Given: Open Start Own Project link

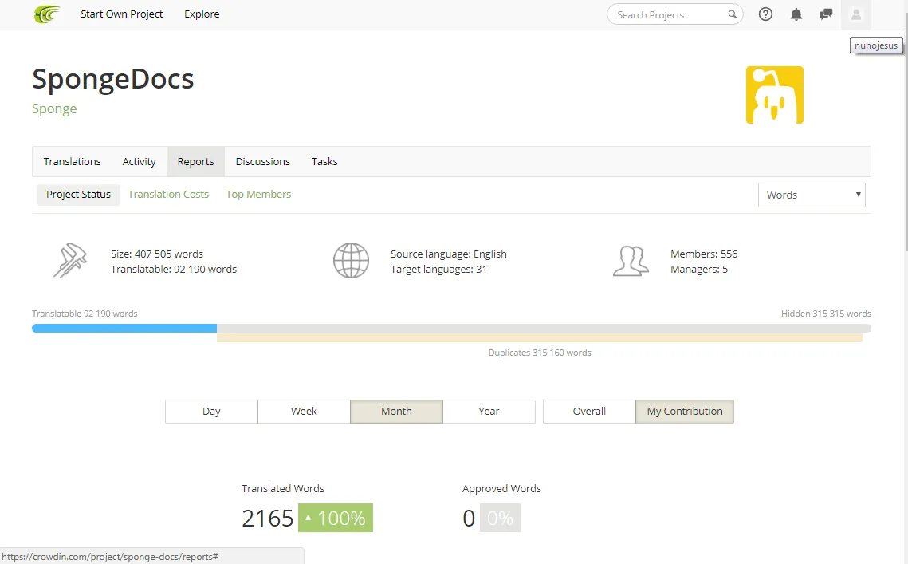Looking at the screenshot, I should [122, 14].
